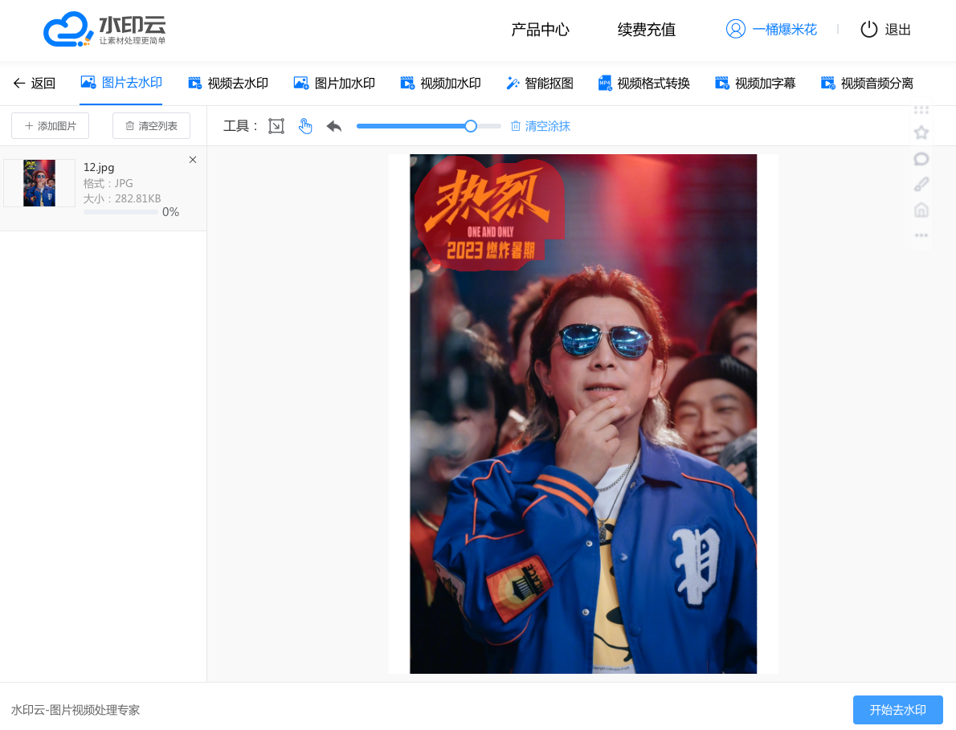Image resolution: width=956 pixels, height=730 pixels.
Task: Click the 0% progress bar
Action: (x=121, y=212)
